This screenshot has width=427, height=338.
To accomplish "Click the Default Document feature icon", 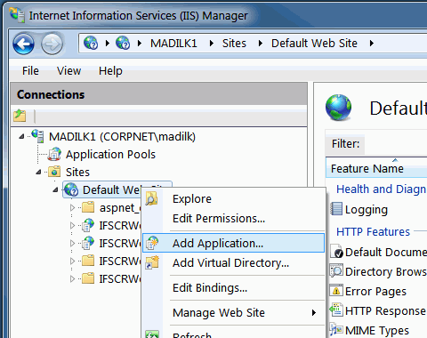I will point(336,252).
